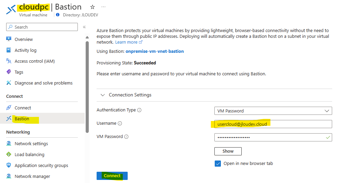
Task: Open the Learn more link
Action: (x=126, y=42)
